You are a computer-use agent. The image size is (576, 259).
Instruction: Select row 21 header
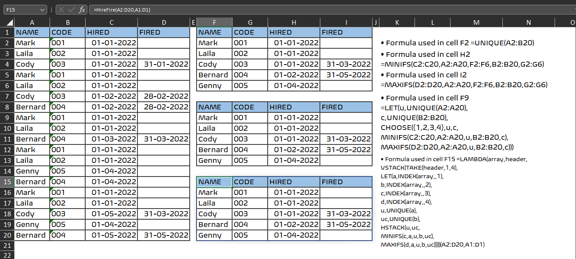[x=7, y=246]
